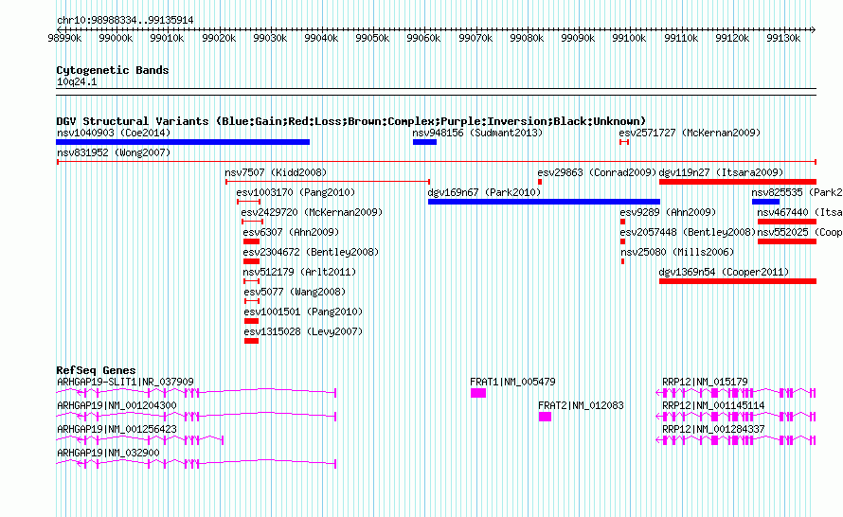
Task: Click the blue nsv825535 gain bar
Action: pyautogui.click(x=765, y=202)
